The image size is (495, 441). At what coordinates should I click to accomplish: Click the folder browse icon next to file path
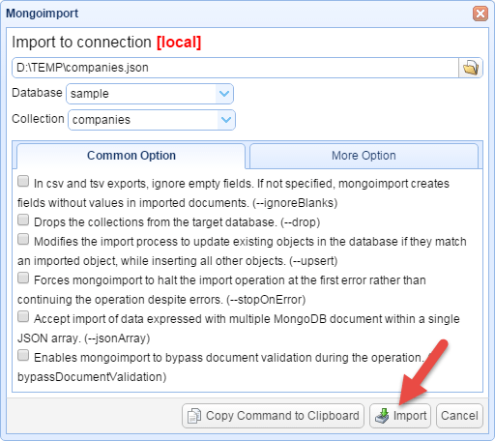pyautogui.click(x=471, y=68)
